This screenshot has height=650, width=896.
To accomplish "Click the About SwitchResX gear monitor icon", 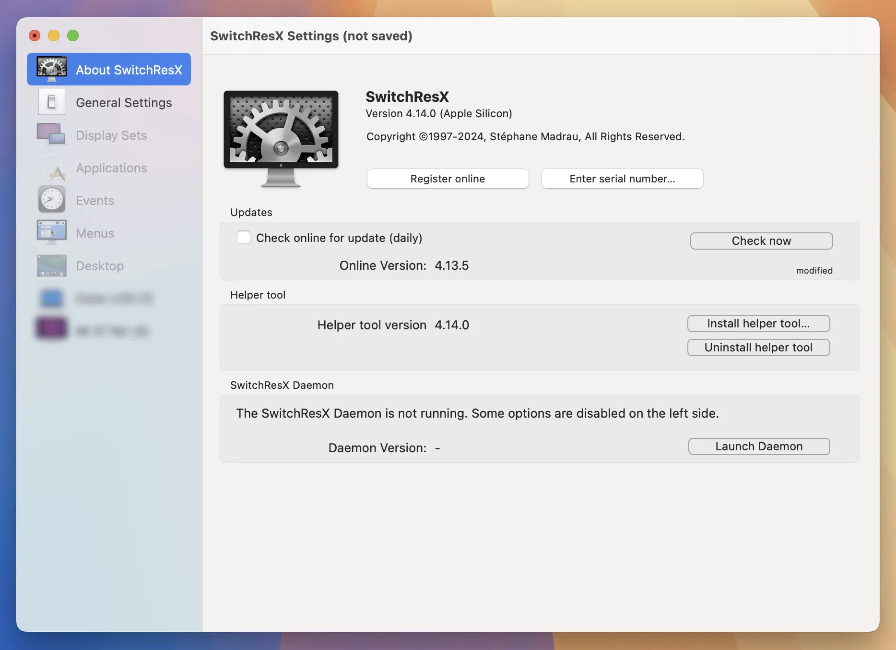I will point(52,69).
